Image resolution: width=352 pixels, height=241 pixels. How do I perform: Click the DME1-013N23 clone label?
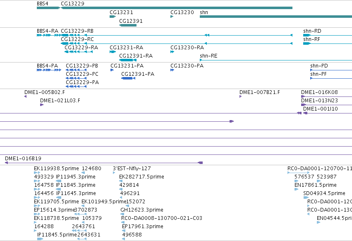319,101
